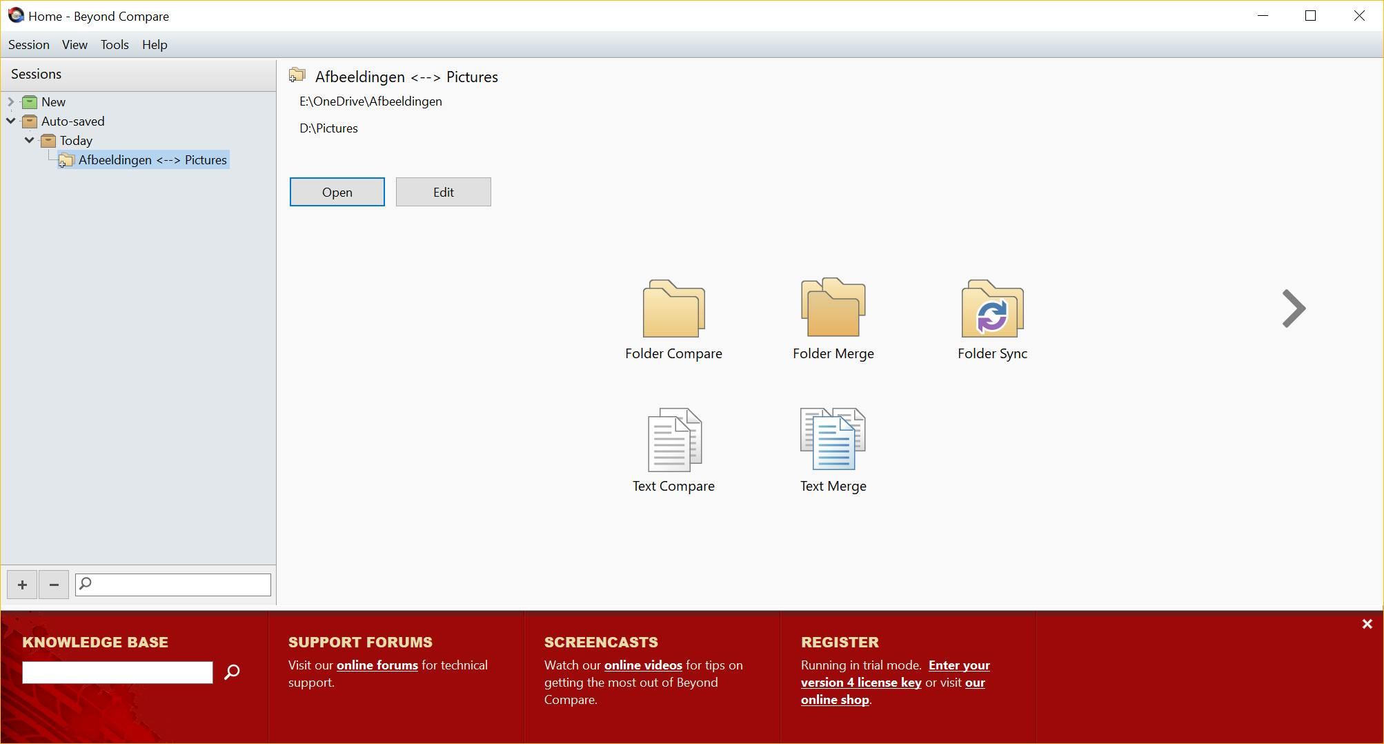The image size is (1384, 744).
Task: Open the Session menu
Action: 29,45
